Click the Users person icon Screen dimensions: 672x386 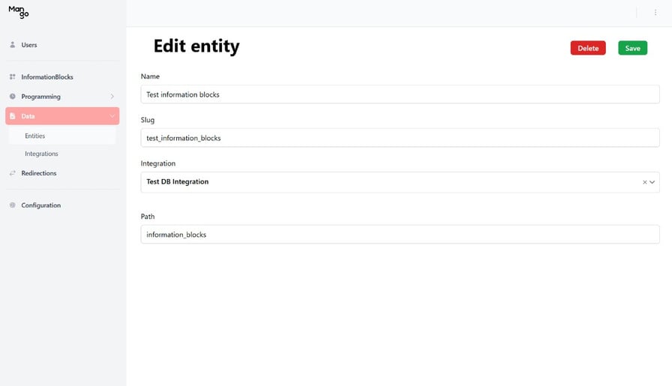pos(13,45)
